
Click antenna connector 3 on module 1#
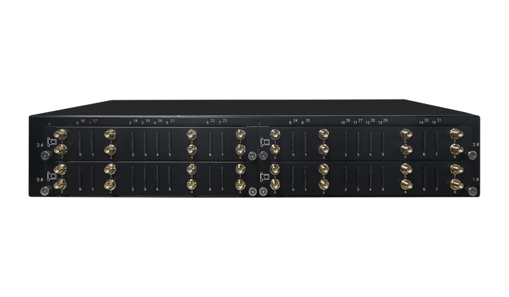coord(323,169)
